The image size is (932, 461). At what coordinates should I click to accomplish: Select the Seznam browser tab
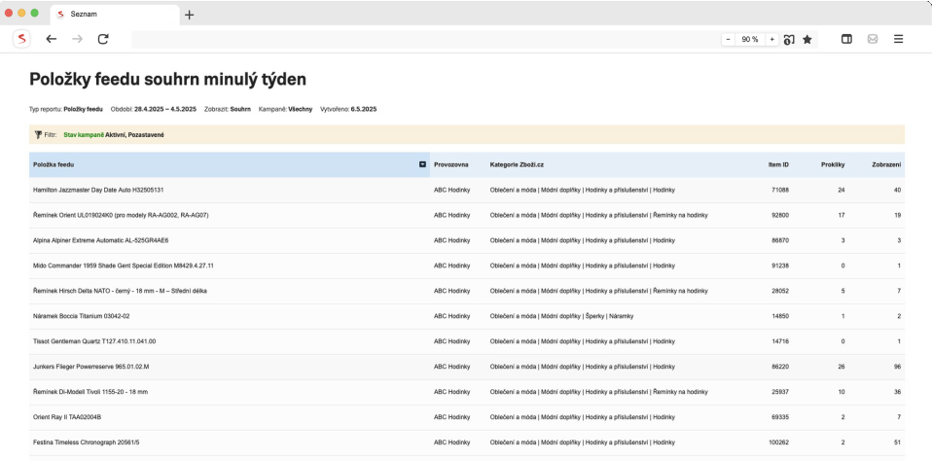[115, 15]
